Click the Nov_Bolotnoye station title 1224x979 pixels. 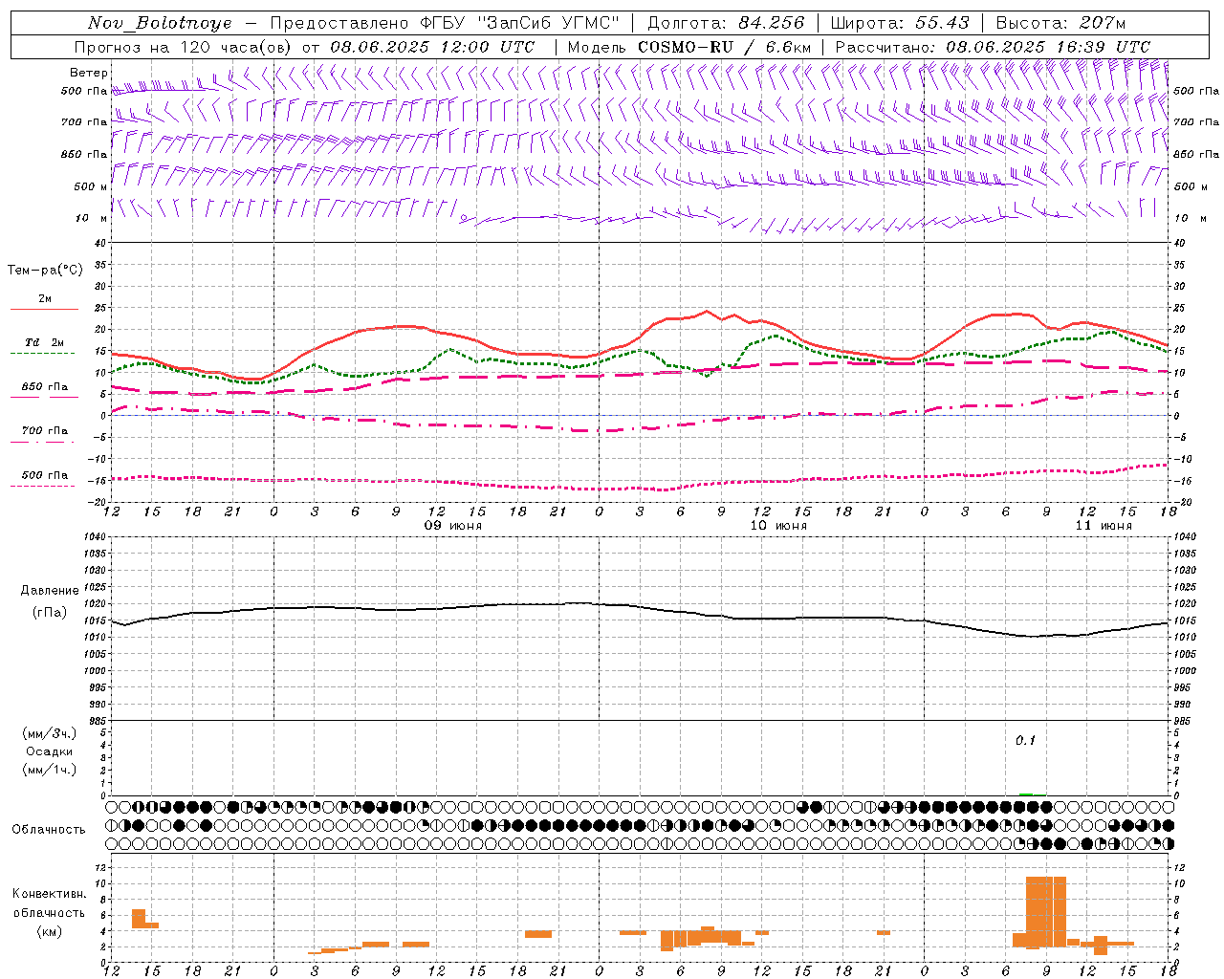coord(160,23)
